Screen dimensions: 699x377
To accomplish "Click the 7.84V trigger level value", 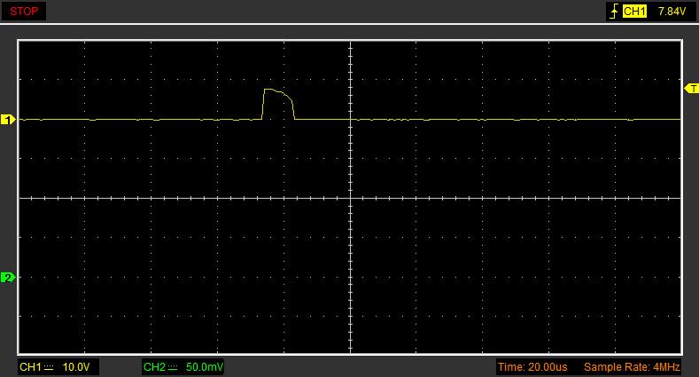I will pyautogui.click(x=672, y=12).
